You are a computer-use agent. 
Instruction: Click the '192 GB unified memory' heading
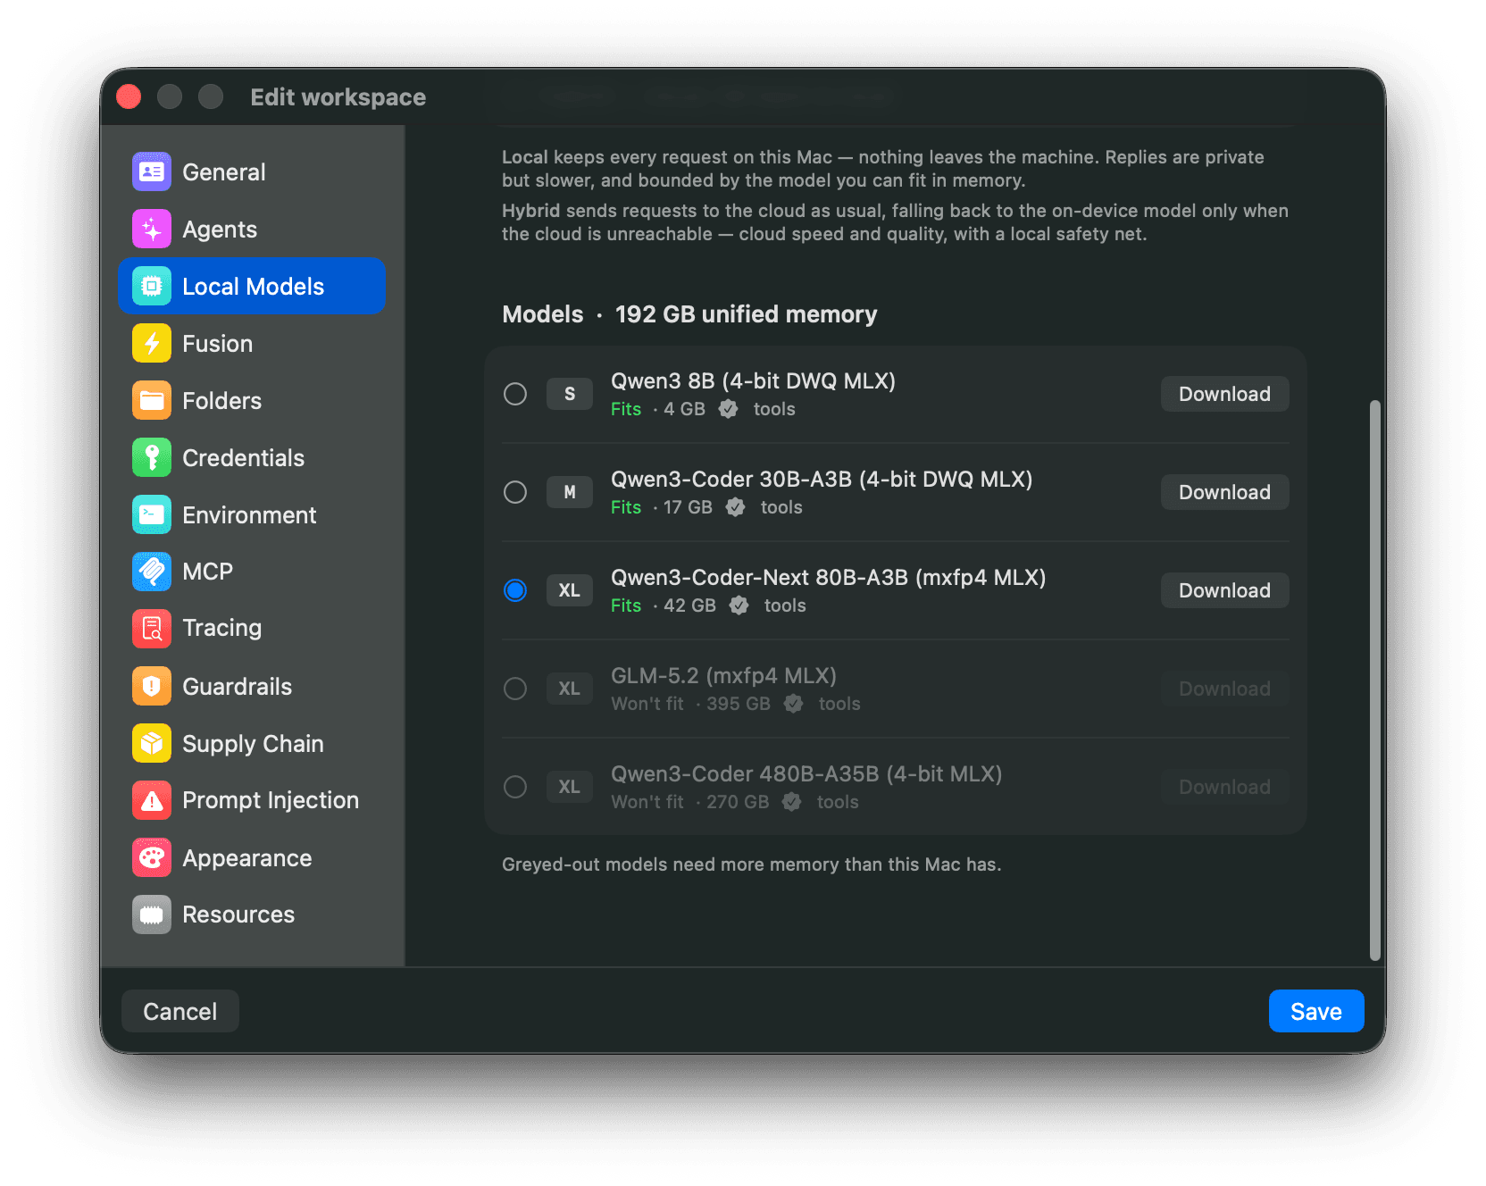(x=746, y=314)
